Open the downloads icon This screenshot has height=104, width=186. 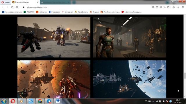(178, 7)
